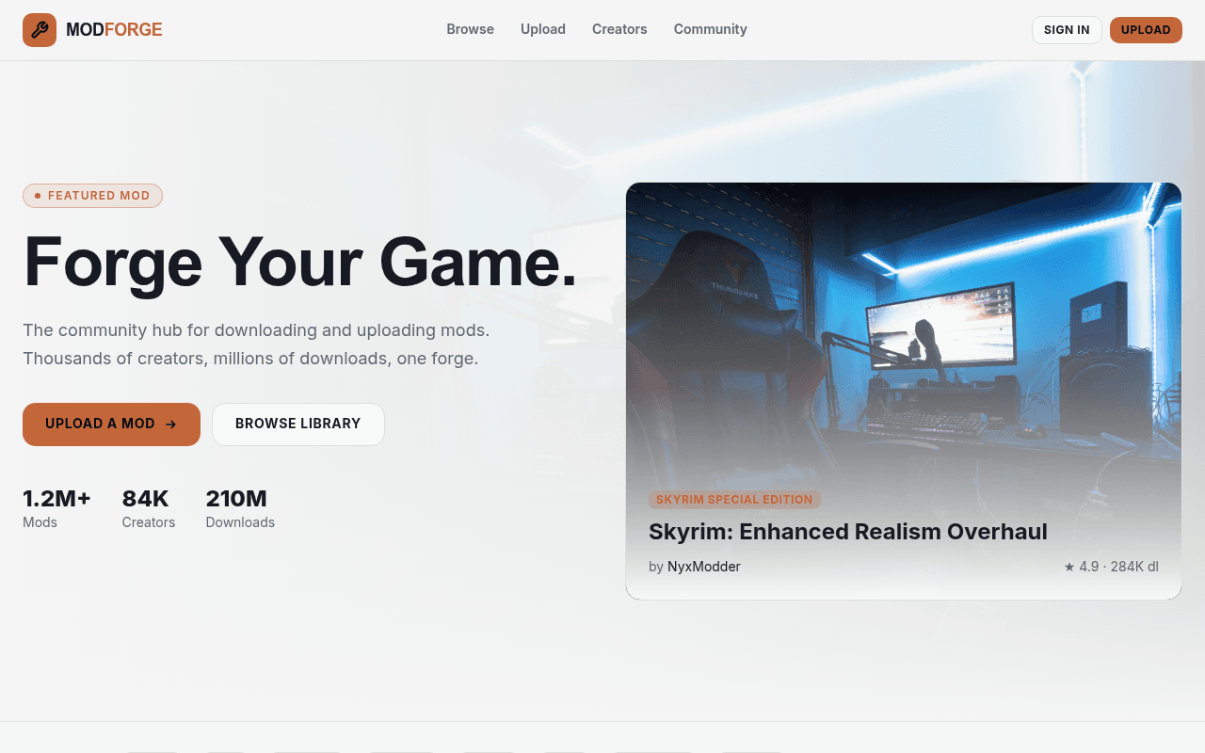The width and height of the screenshot is (1205, 753).
Task: Click the arrow on Upload a Mod
Action: (170, 425)
